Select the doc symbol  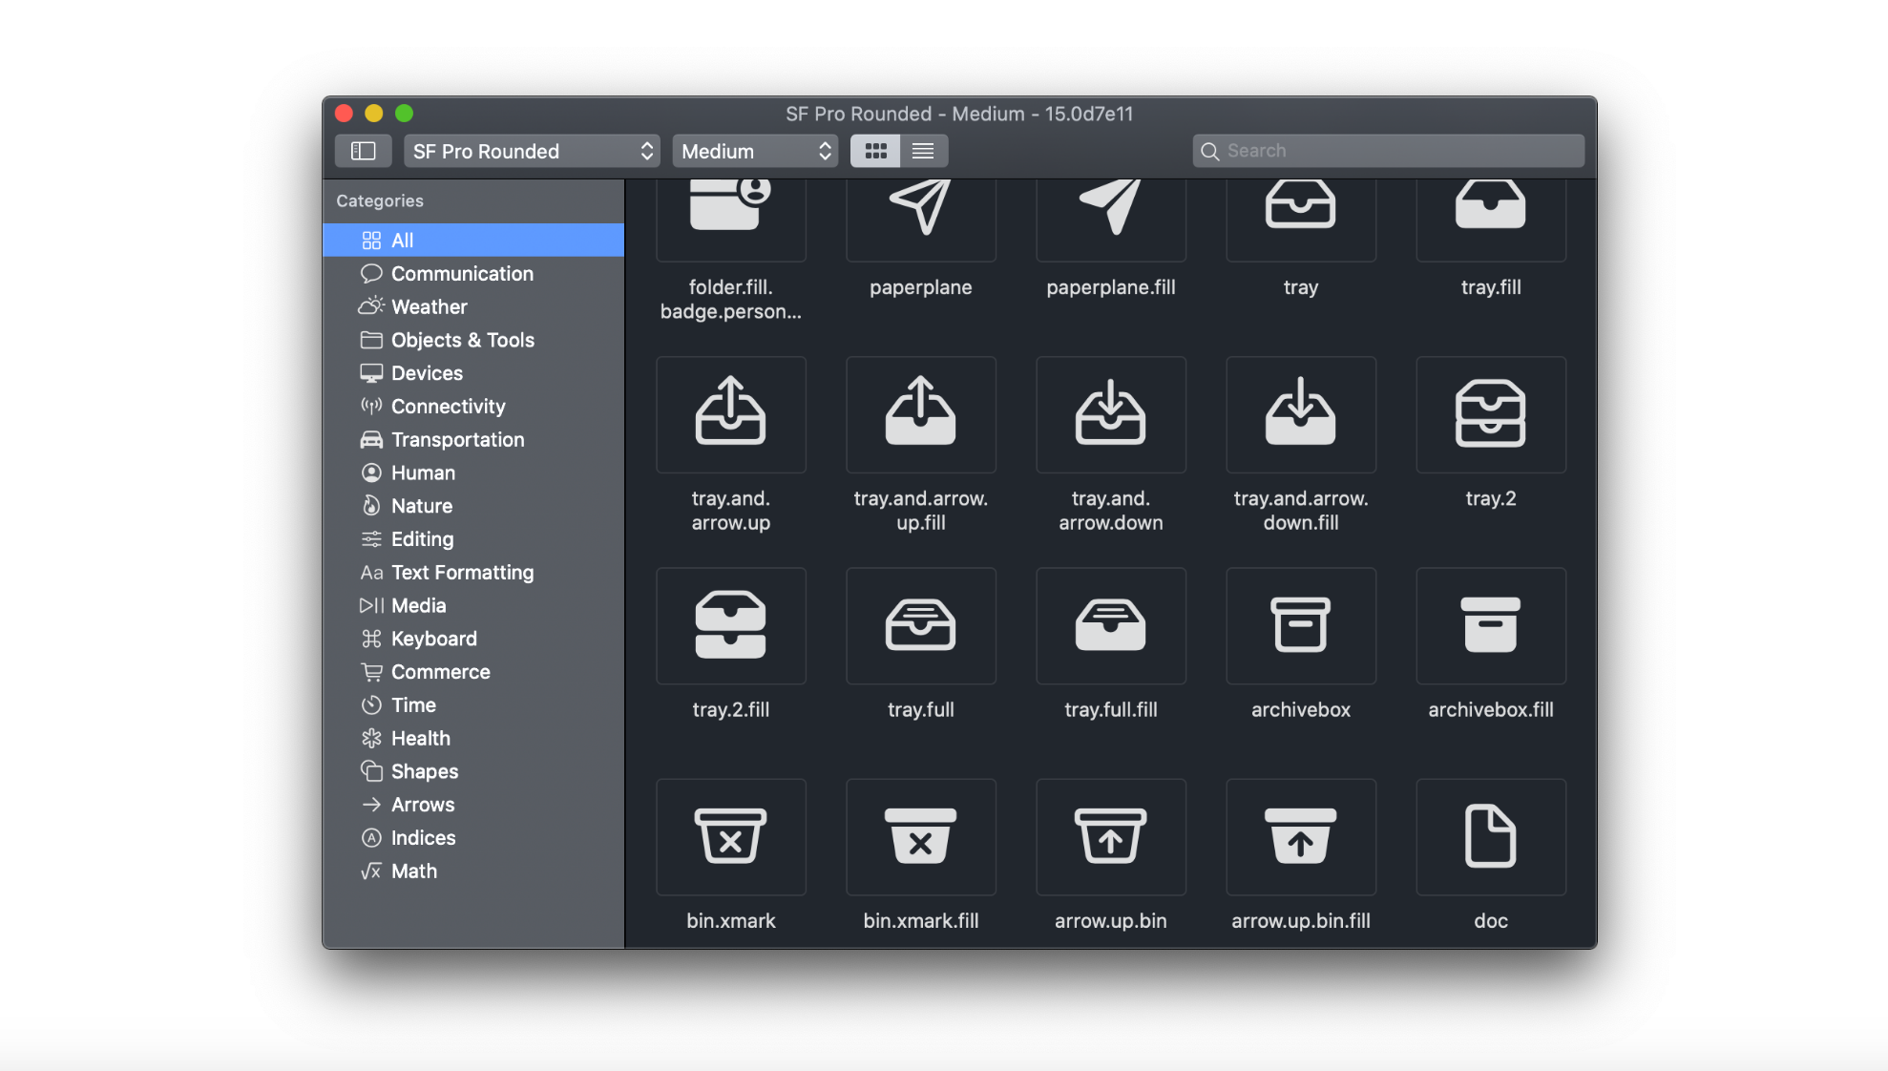pyautogui.click(x=1491, y=837)
